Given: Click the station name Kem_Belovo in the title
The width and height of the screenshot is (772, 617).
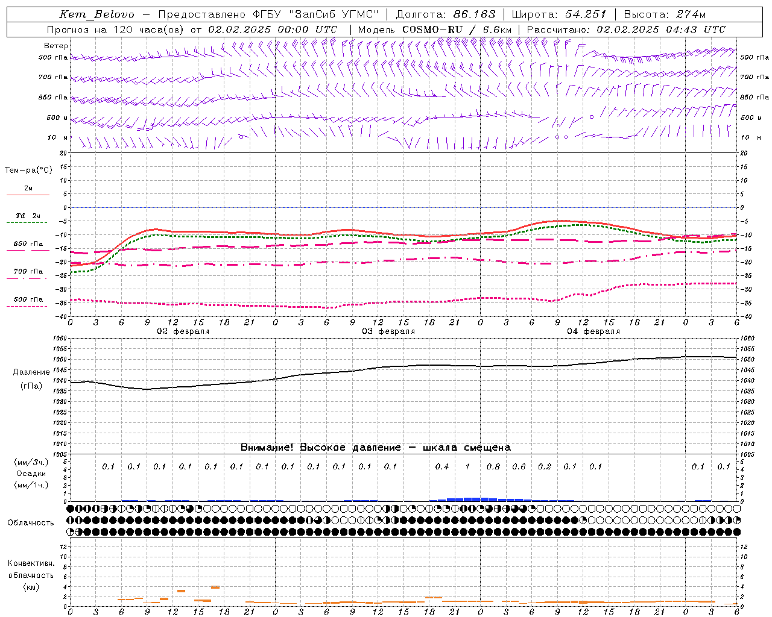Looking at the screenshot, I should tap(96, 14).
